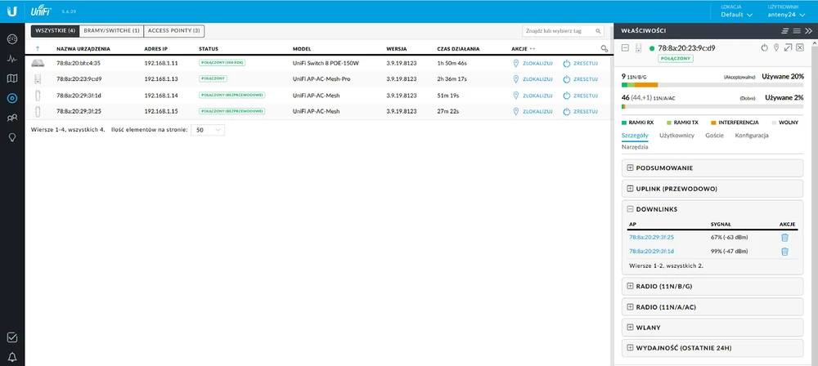Open the Clients icon in sidebar

[x=11, y=118]
